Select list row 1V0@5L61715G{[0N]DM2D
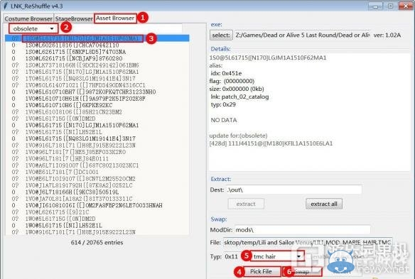415x279 pixels. [97, 119]
